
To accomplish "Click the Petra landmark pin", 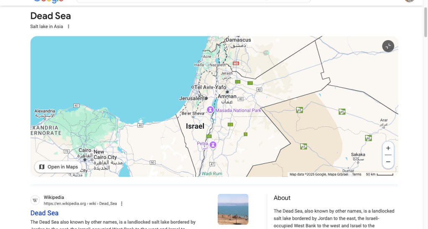I will pyautogui.click(x=213, y=145).
